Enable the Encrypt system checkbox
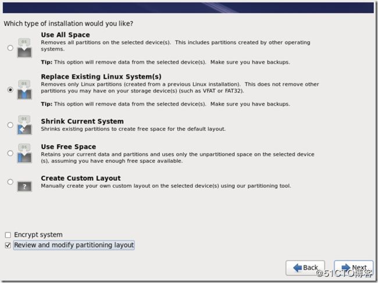378x283 pixels. point(8,235)
